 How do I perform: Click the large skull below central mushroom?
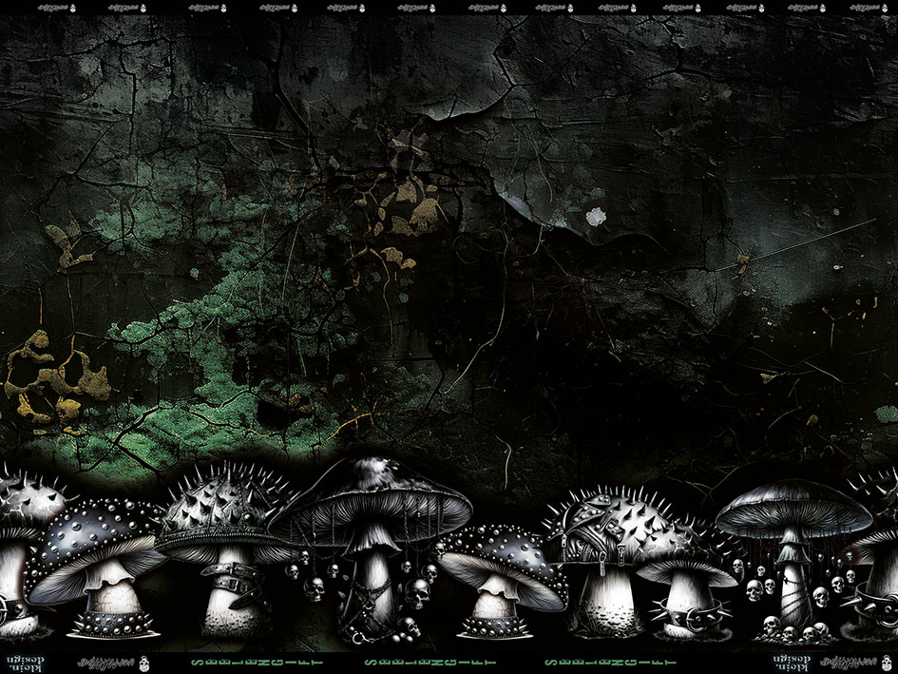pos(416,595)
